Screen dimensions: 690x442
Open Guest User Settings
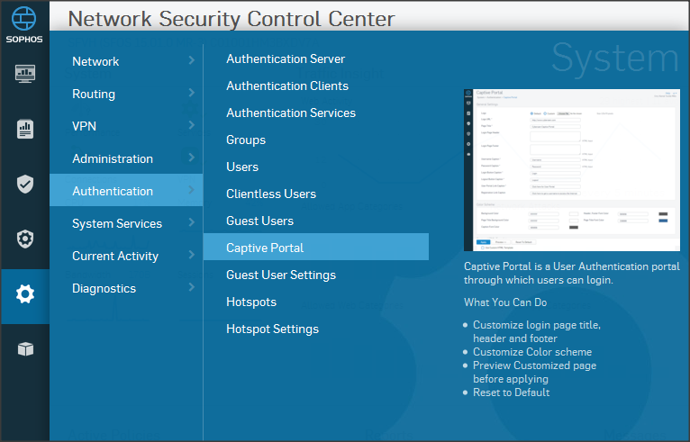tap(281, 275)
